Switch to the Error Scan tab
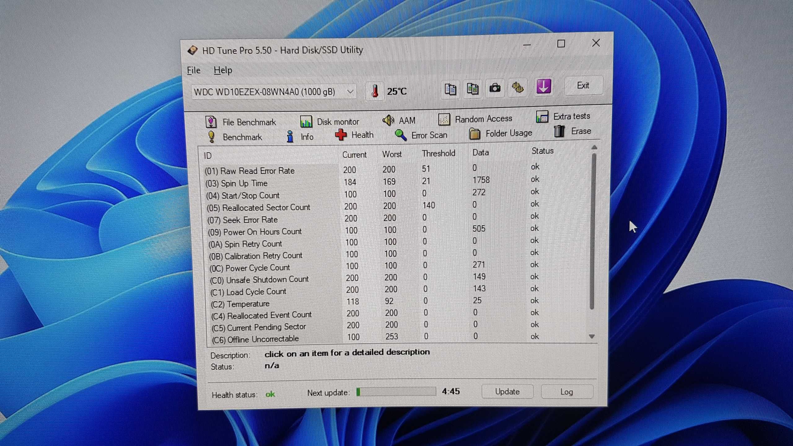The image size is (793, 446). (421, 135)
